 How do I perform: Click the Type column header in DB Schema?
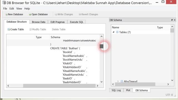[x=160, y=27]
